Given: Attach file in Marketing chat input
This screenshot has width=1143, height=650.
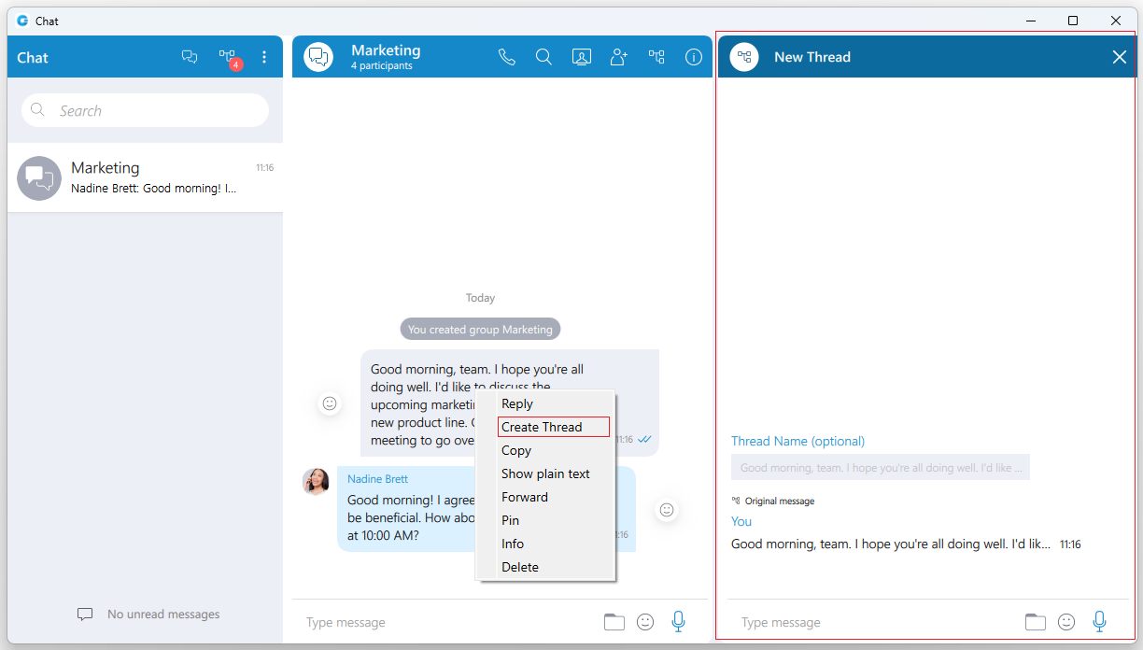Looking at the screenshot, I should 614,622.
